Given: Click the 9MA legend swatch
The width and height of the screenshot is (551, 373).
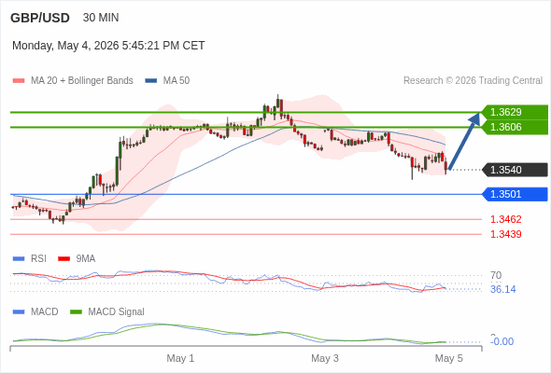Looking at the screenshot, I should 64,259.
